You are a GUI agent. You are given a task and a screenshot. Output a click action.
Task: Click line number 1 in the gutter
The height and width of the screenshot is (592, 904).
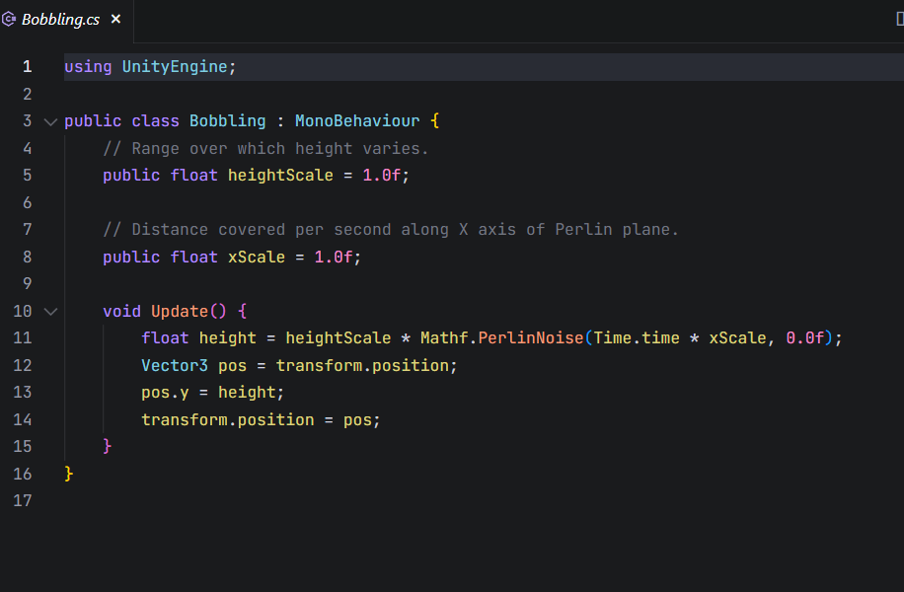pyautogui.click(x=27, y=67)
